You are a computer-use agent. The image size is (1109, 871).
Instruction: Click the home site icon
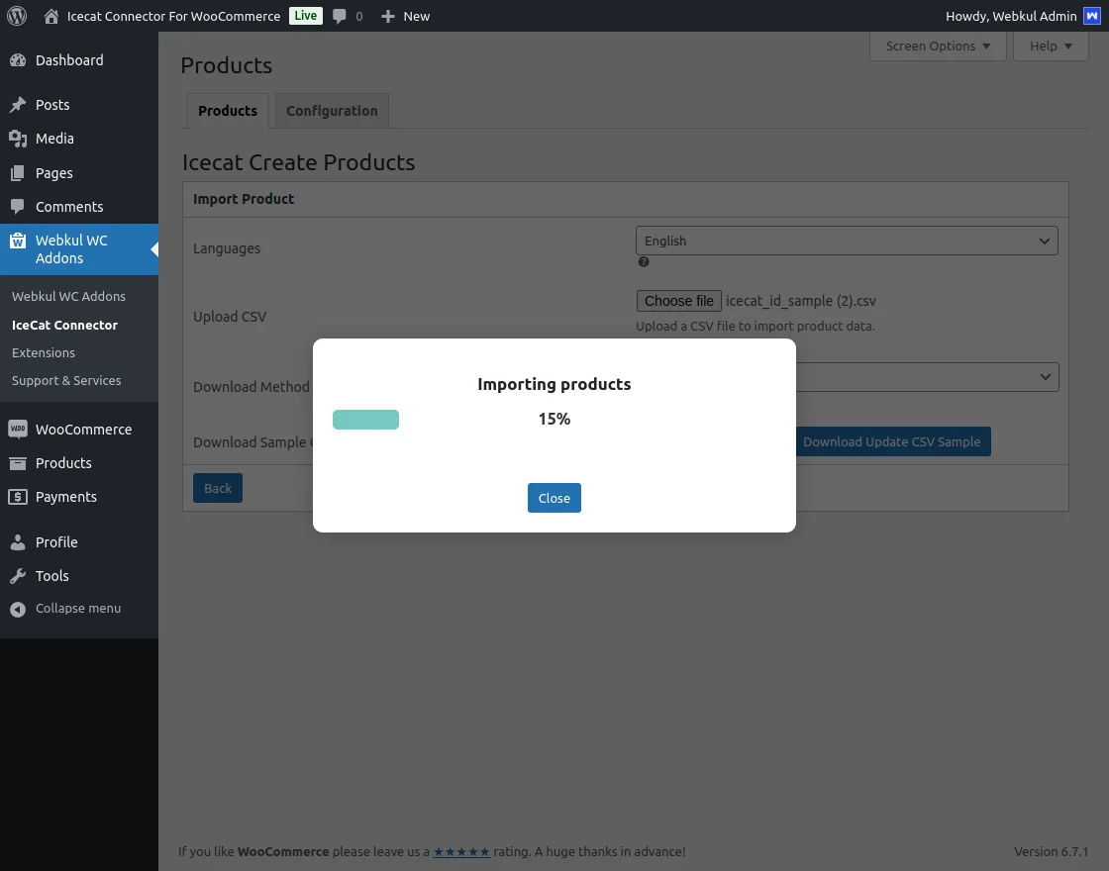(x=50, y=16)
